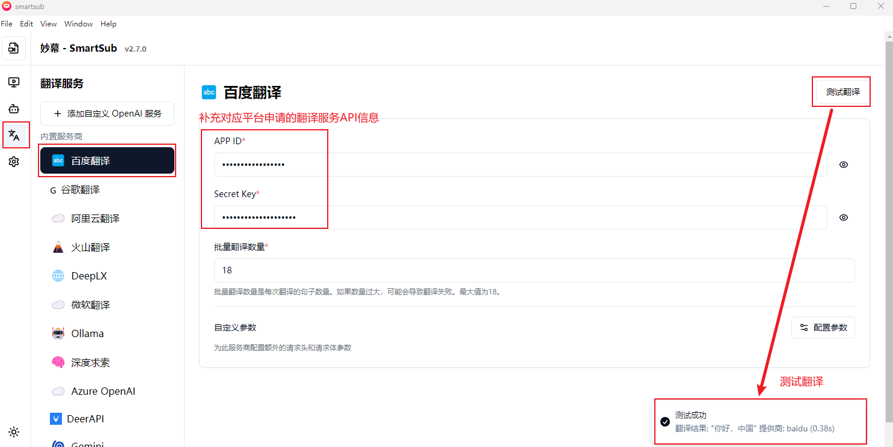The image size is (893, 447).
Task: Reveal the Secret Key value
Action: point(844,217)
